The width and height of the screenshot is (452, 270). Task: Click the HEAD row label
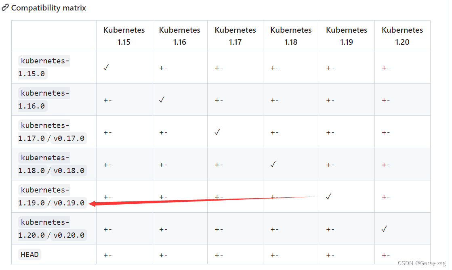[x=29, y=254]
